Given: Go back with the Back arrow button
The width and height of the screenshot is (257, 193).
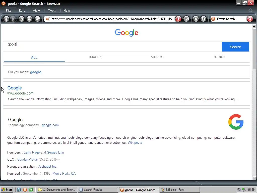Looking at the screenshot, I should pos(6,19).
